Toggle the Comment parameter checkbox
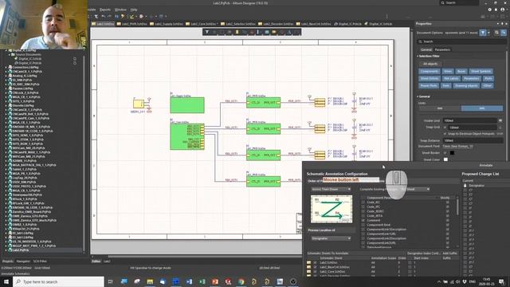The width and height of the screenshot is (510, 287). [363, 220]
